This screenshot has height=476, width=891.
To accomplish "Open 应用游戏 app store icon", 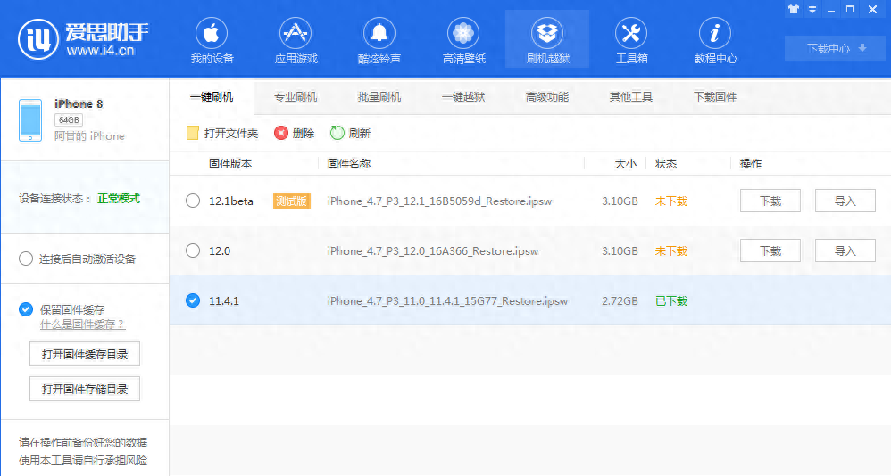I will click(x=296, y=34).
